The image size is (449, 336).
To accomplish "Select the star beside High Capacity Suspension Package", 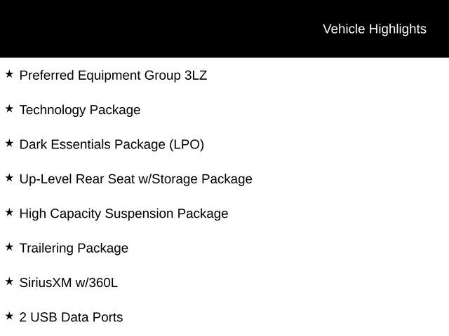I will pos(9,212).
